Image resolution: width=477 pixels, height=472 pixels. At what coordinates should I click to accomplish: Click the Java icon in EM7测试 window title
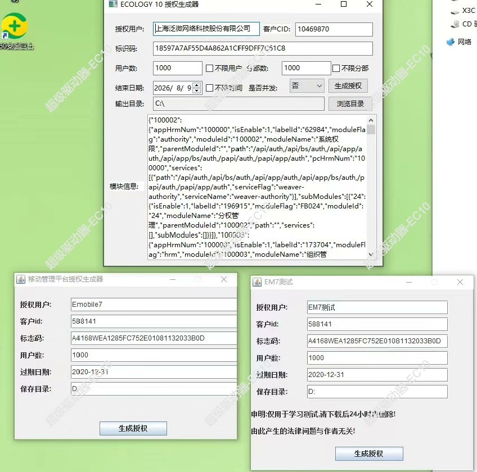(x=257, y=282)
